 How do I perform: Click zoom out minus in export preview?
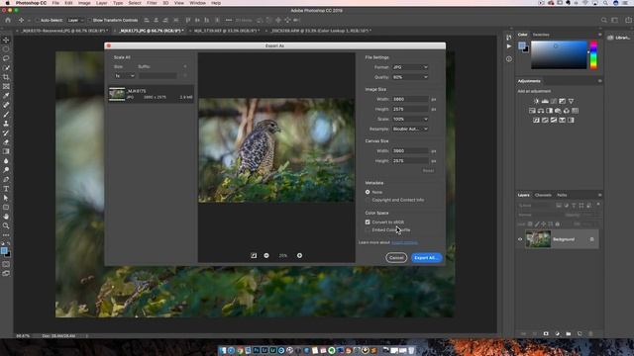(x=266, y=255)
